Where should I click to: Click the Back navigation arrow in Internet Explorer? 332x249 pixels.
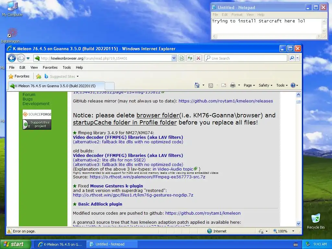tap(12, 58)
